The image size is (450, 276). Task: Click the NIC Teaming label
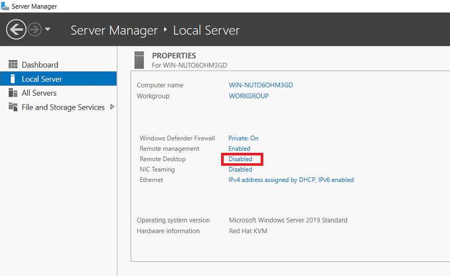(x=157, y=169)
